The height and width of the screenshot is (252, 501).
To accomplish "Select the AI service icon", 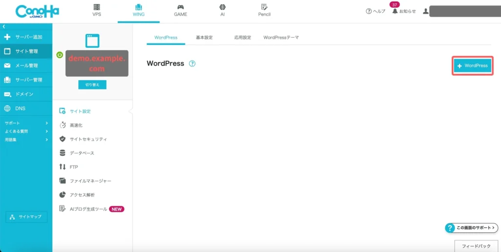I will (223, 7).
